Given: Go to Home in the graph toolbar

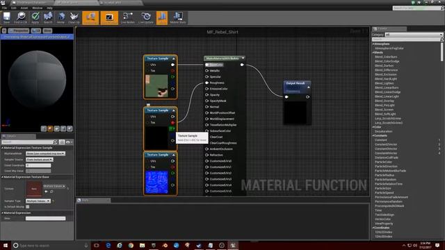Looking at the screenshot, I should click(60, 18).
